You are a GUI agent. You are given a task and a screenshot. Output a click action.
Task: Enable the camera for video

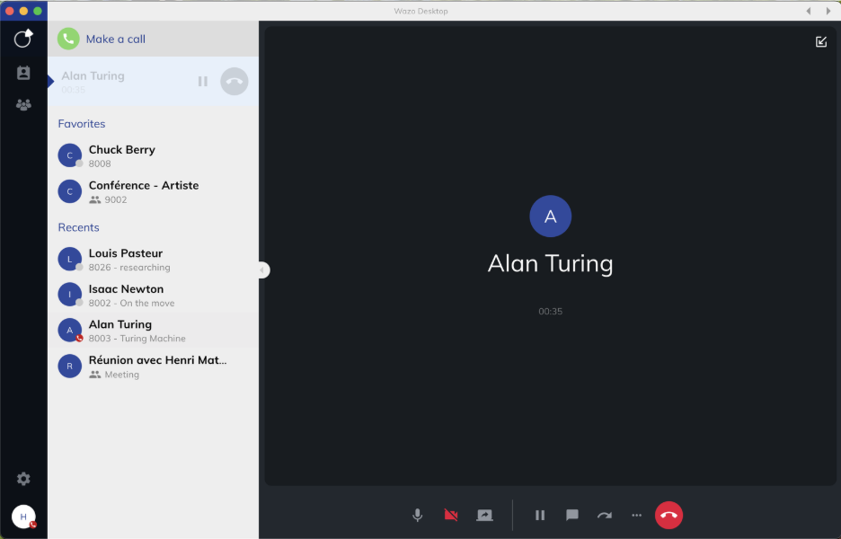[450, 515]
